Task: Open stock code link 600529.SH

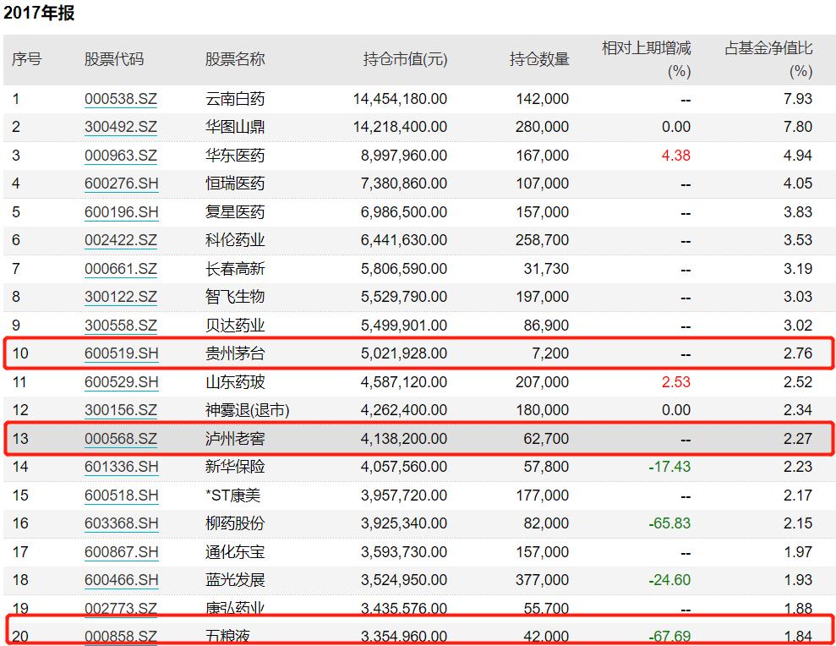Action: 122,382
